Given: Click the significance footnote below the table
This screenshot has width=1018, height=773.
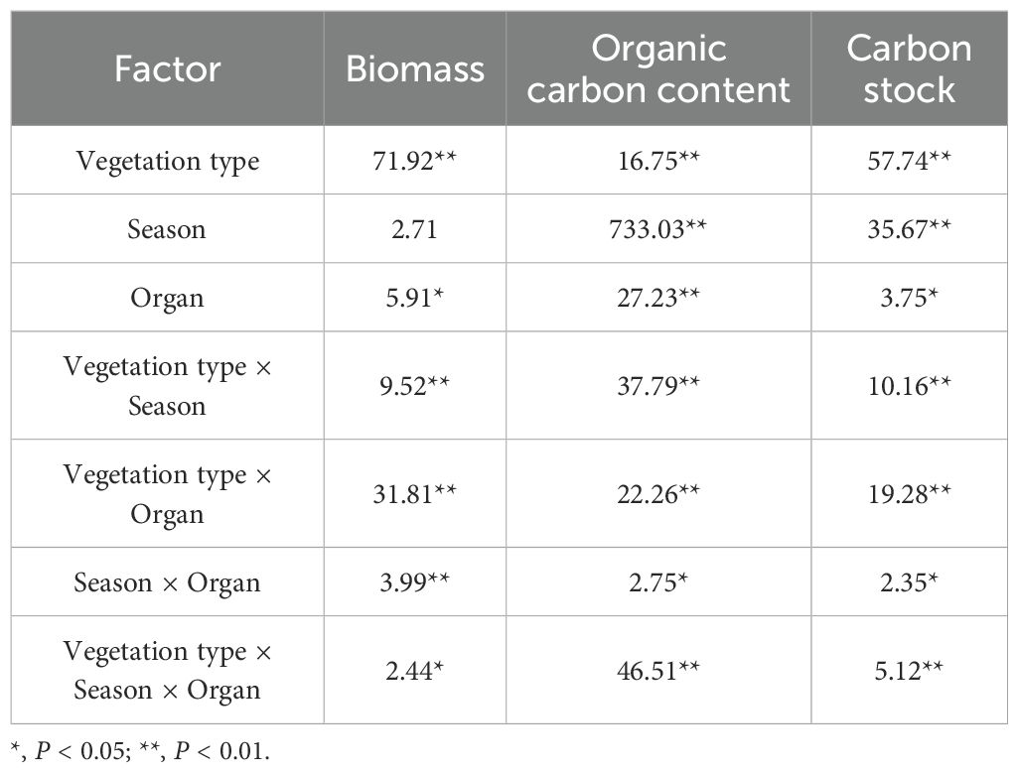Looking at the screenshot, I should coord(140,750).
